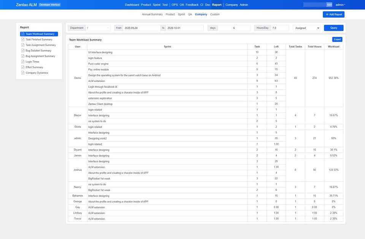Switch to the QA report tab

tap(190, 14)
